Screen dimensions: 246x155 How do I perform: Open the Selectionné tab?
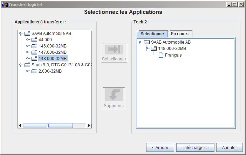[152, 34]
